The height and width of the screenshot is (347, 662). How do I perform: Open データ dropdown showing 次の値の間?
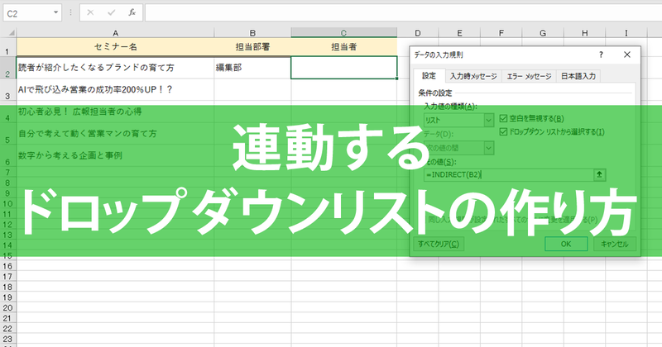pyautogui.click(x=458, y=148)
